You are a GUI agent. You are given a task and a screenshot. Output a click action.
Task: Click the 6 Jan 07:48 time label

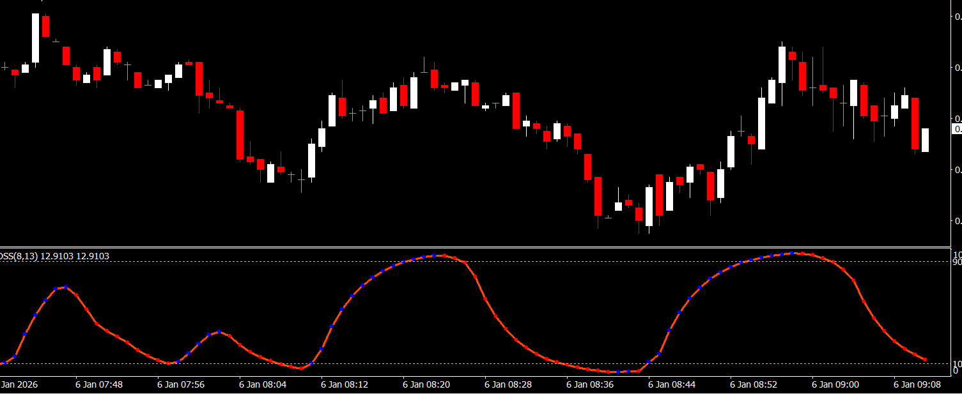99,385
